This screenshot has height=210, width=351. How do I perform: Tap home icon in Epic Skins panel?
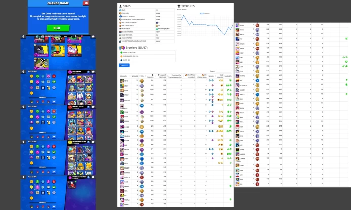[93, 72]
